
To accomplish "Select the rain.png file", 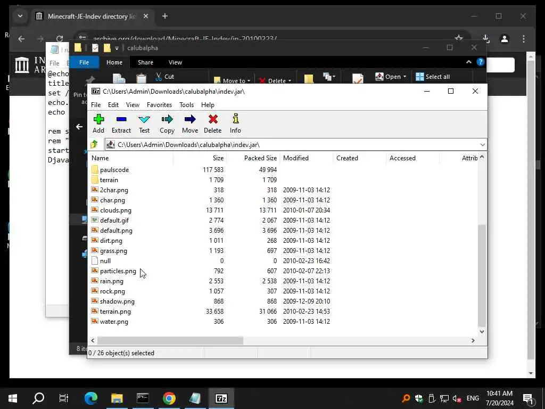I will [112, 281].
